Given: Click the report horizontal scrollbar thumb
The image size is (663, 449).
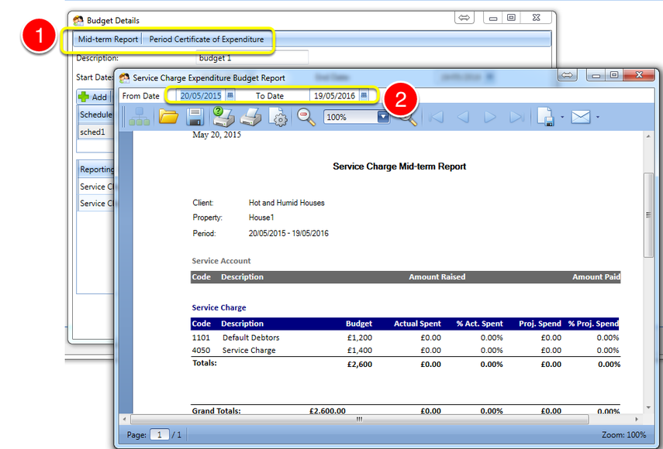Looking at the screenshot, I should (359, 419).
